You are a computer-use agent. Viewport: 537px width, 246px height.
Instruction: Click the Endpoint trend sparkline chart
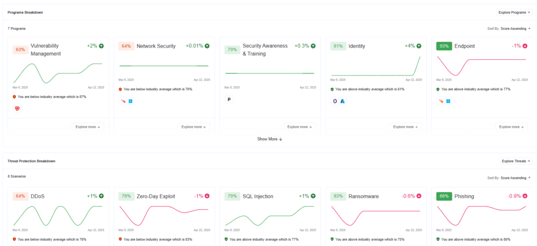tap(482, 66)
